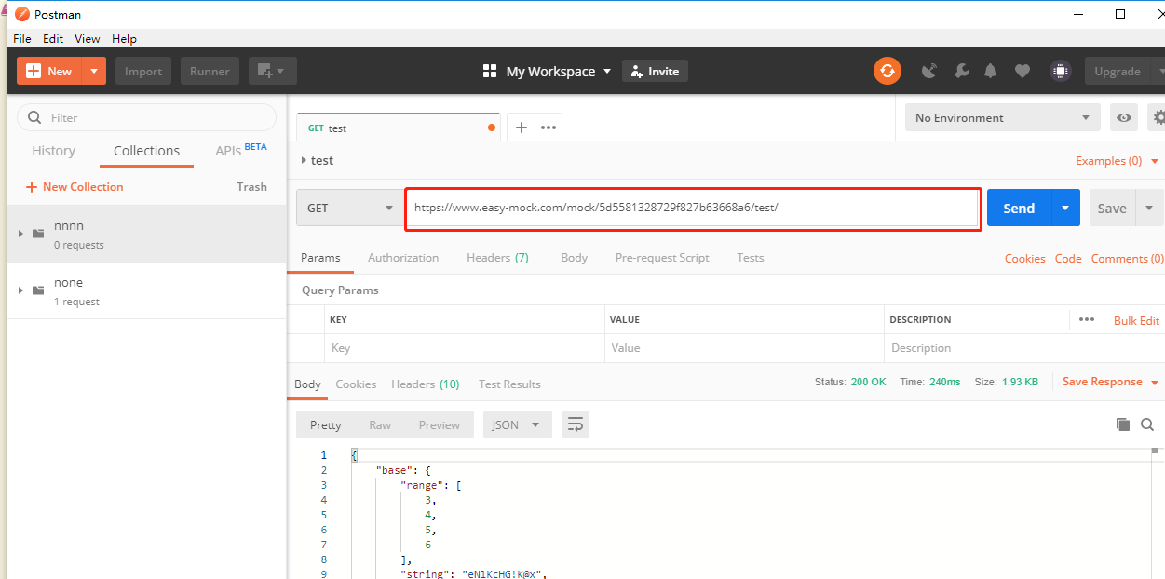Click the Import button
This screenshot has height=579, width=1165.
(143, 71)
